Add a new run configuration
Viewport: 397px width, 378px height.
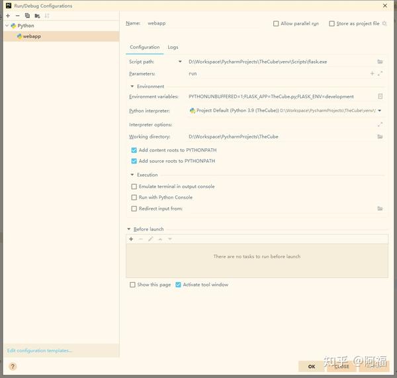coord(8,16)
